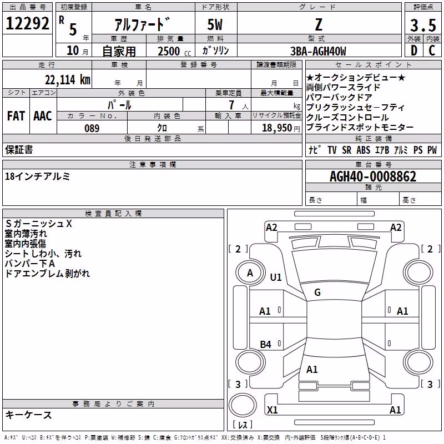The image size is (444, 444).
Task: Select inspector note SガーニッシュX
Action: (x=38, y=224)
